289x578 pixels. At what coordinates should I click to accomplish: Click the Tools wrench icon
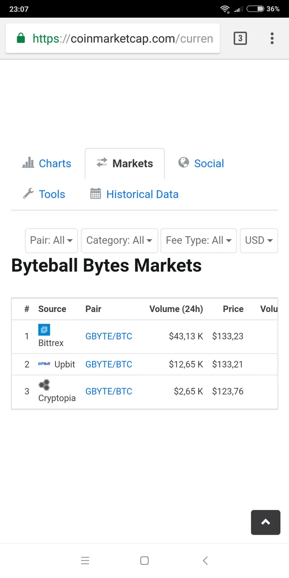point(28,194)
